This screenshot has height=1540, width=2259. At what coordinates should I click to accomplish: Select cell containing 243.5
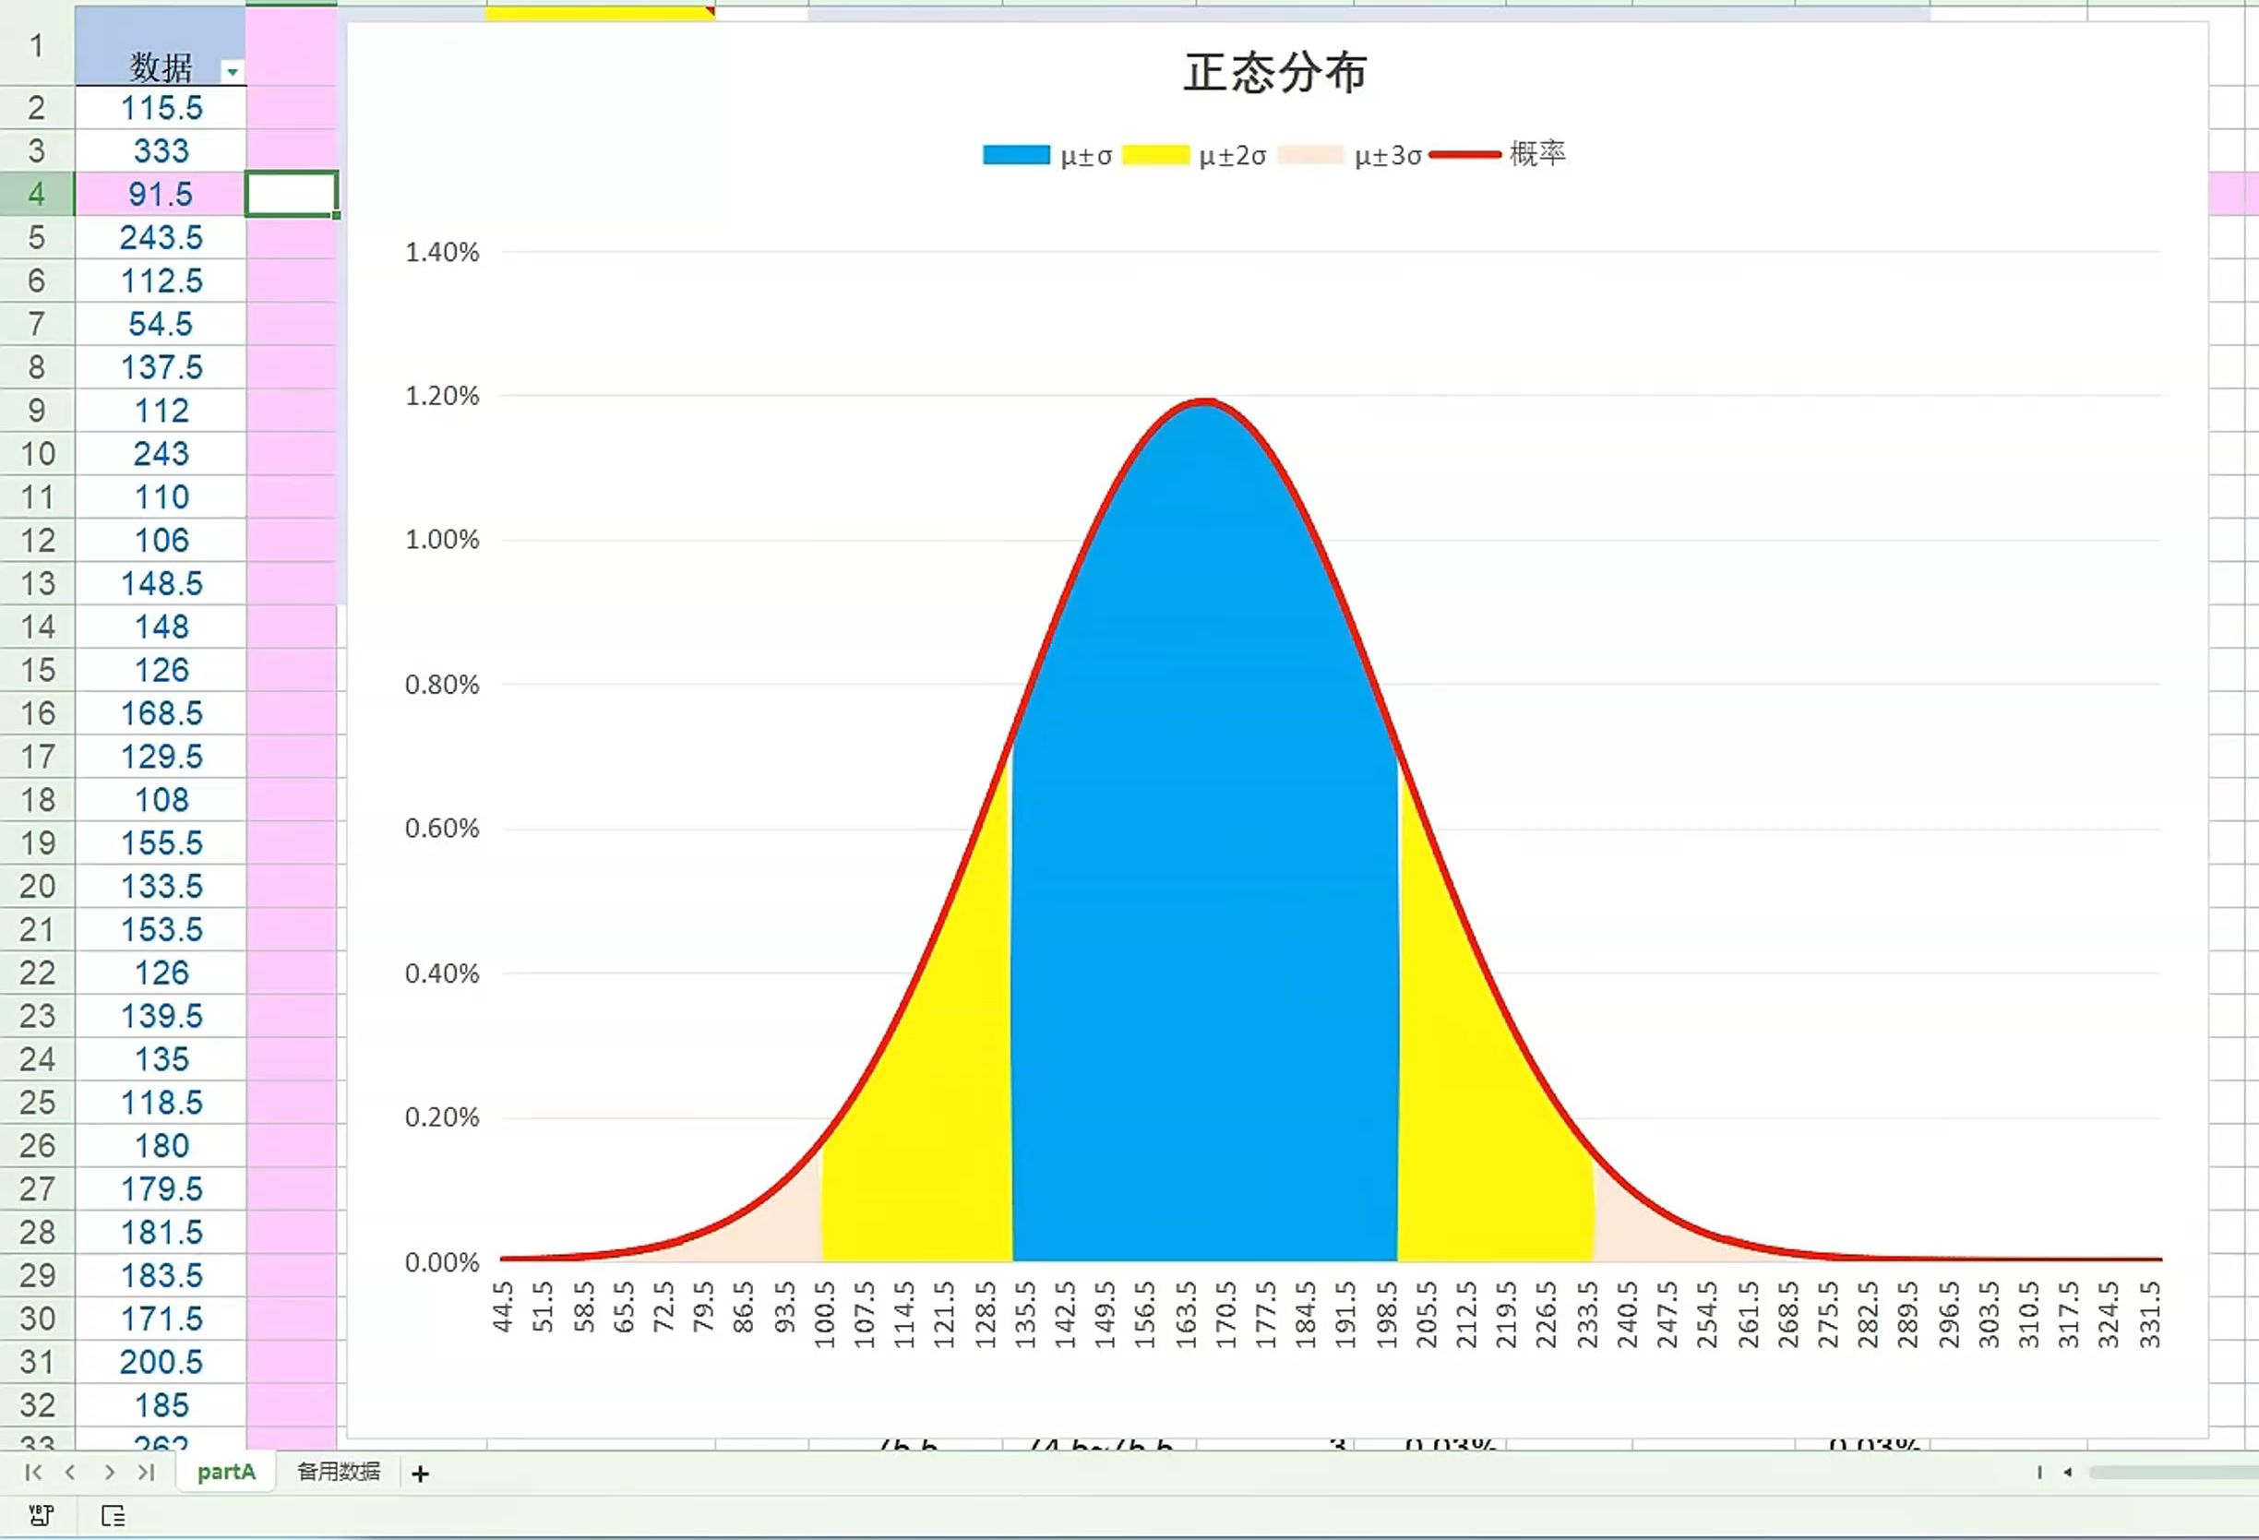[161, 237]
